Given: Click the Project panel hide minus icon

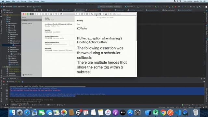Looking at the screenshot, I should coord(44,10).
